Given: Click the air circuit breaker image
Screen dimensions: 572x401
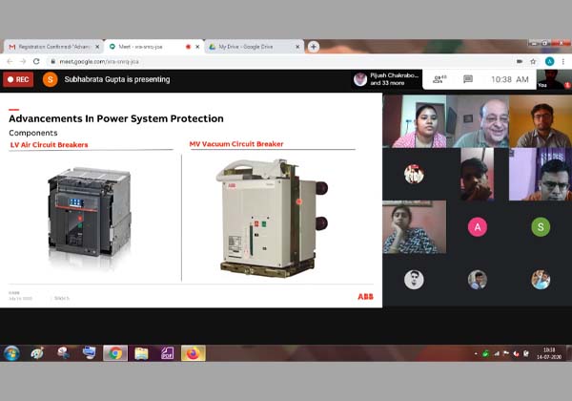Looking at the screenshot, I should pyautogui.click(x=90, y=213).
